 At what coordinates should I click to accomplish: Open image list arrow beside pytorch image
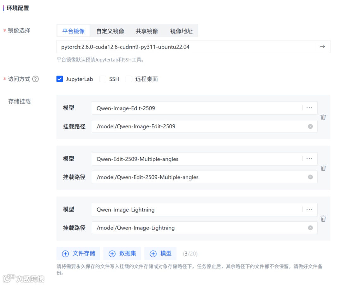tap(322, 46)
